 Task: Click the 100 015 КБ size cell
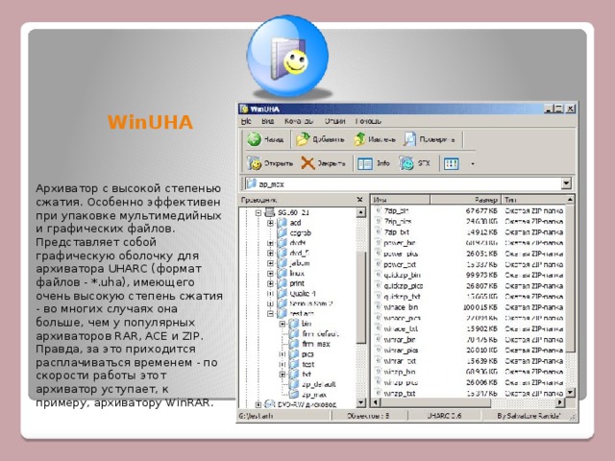pos(480,307)
